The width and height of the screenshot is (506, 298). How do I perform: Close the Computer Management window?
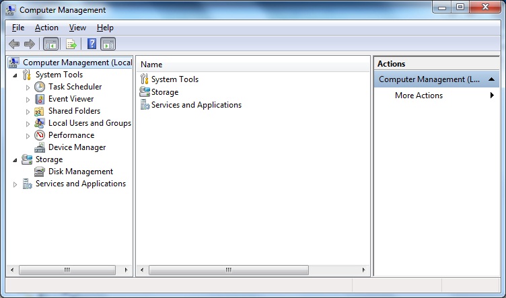485,7
